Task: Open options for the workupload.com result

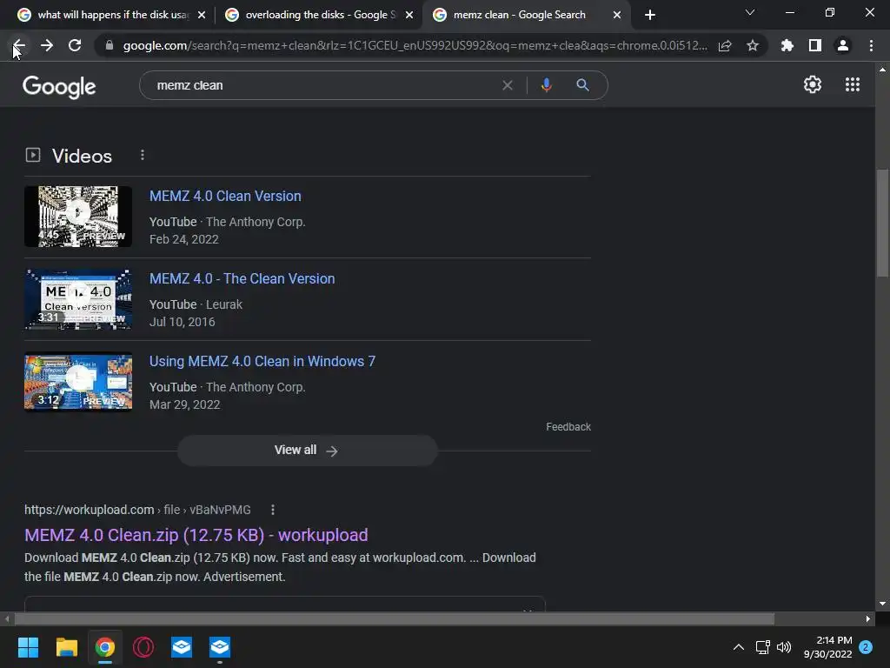Action: pyautogui.click(x=273, y=510)
